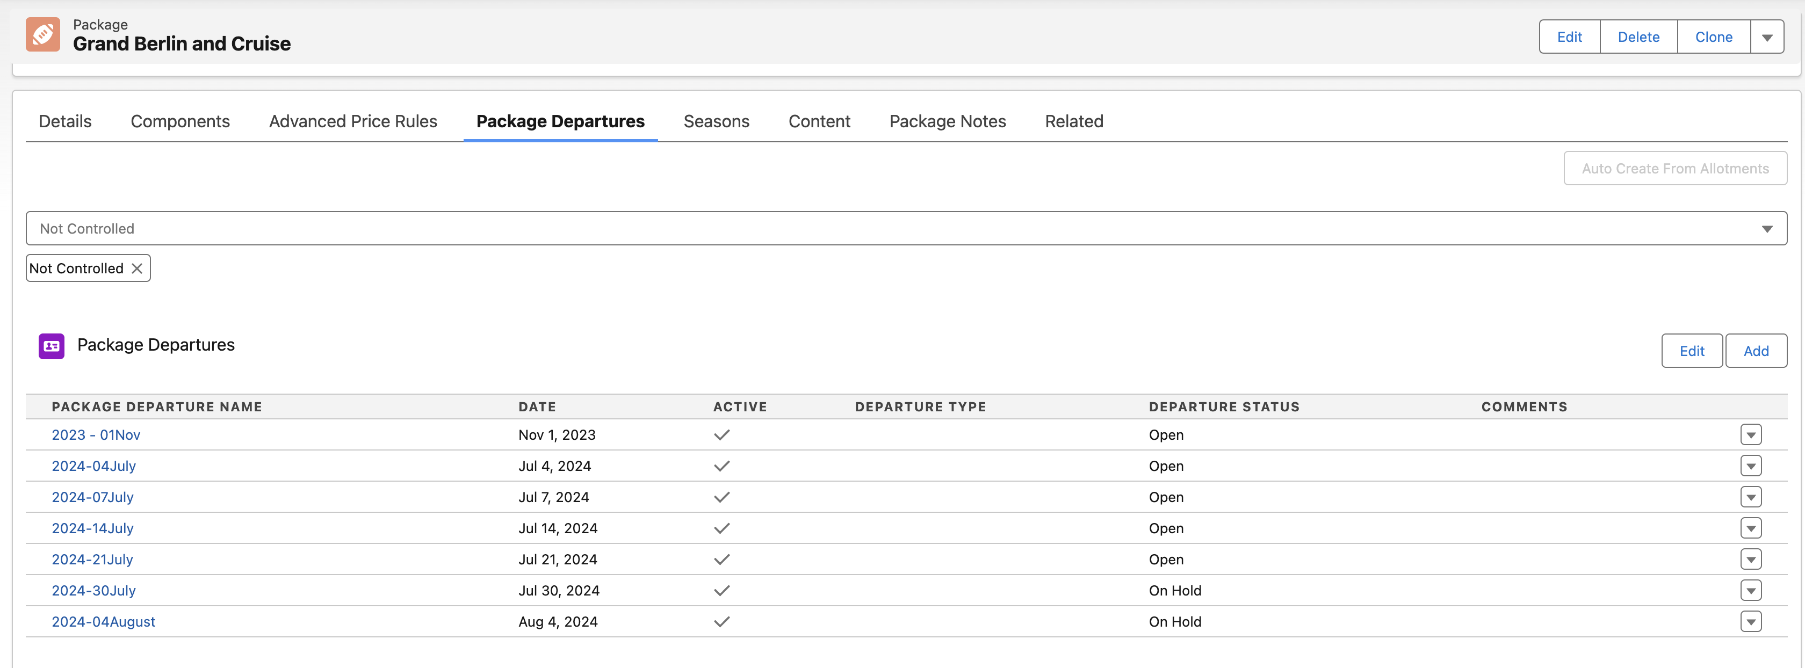This screenshot has height=668, width=1805.
Task: Click Active checkmark in 2024-21July row
Action: click(x=721, y=560)
